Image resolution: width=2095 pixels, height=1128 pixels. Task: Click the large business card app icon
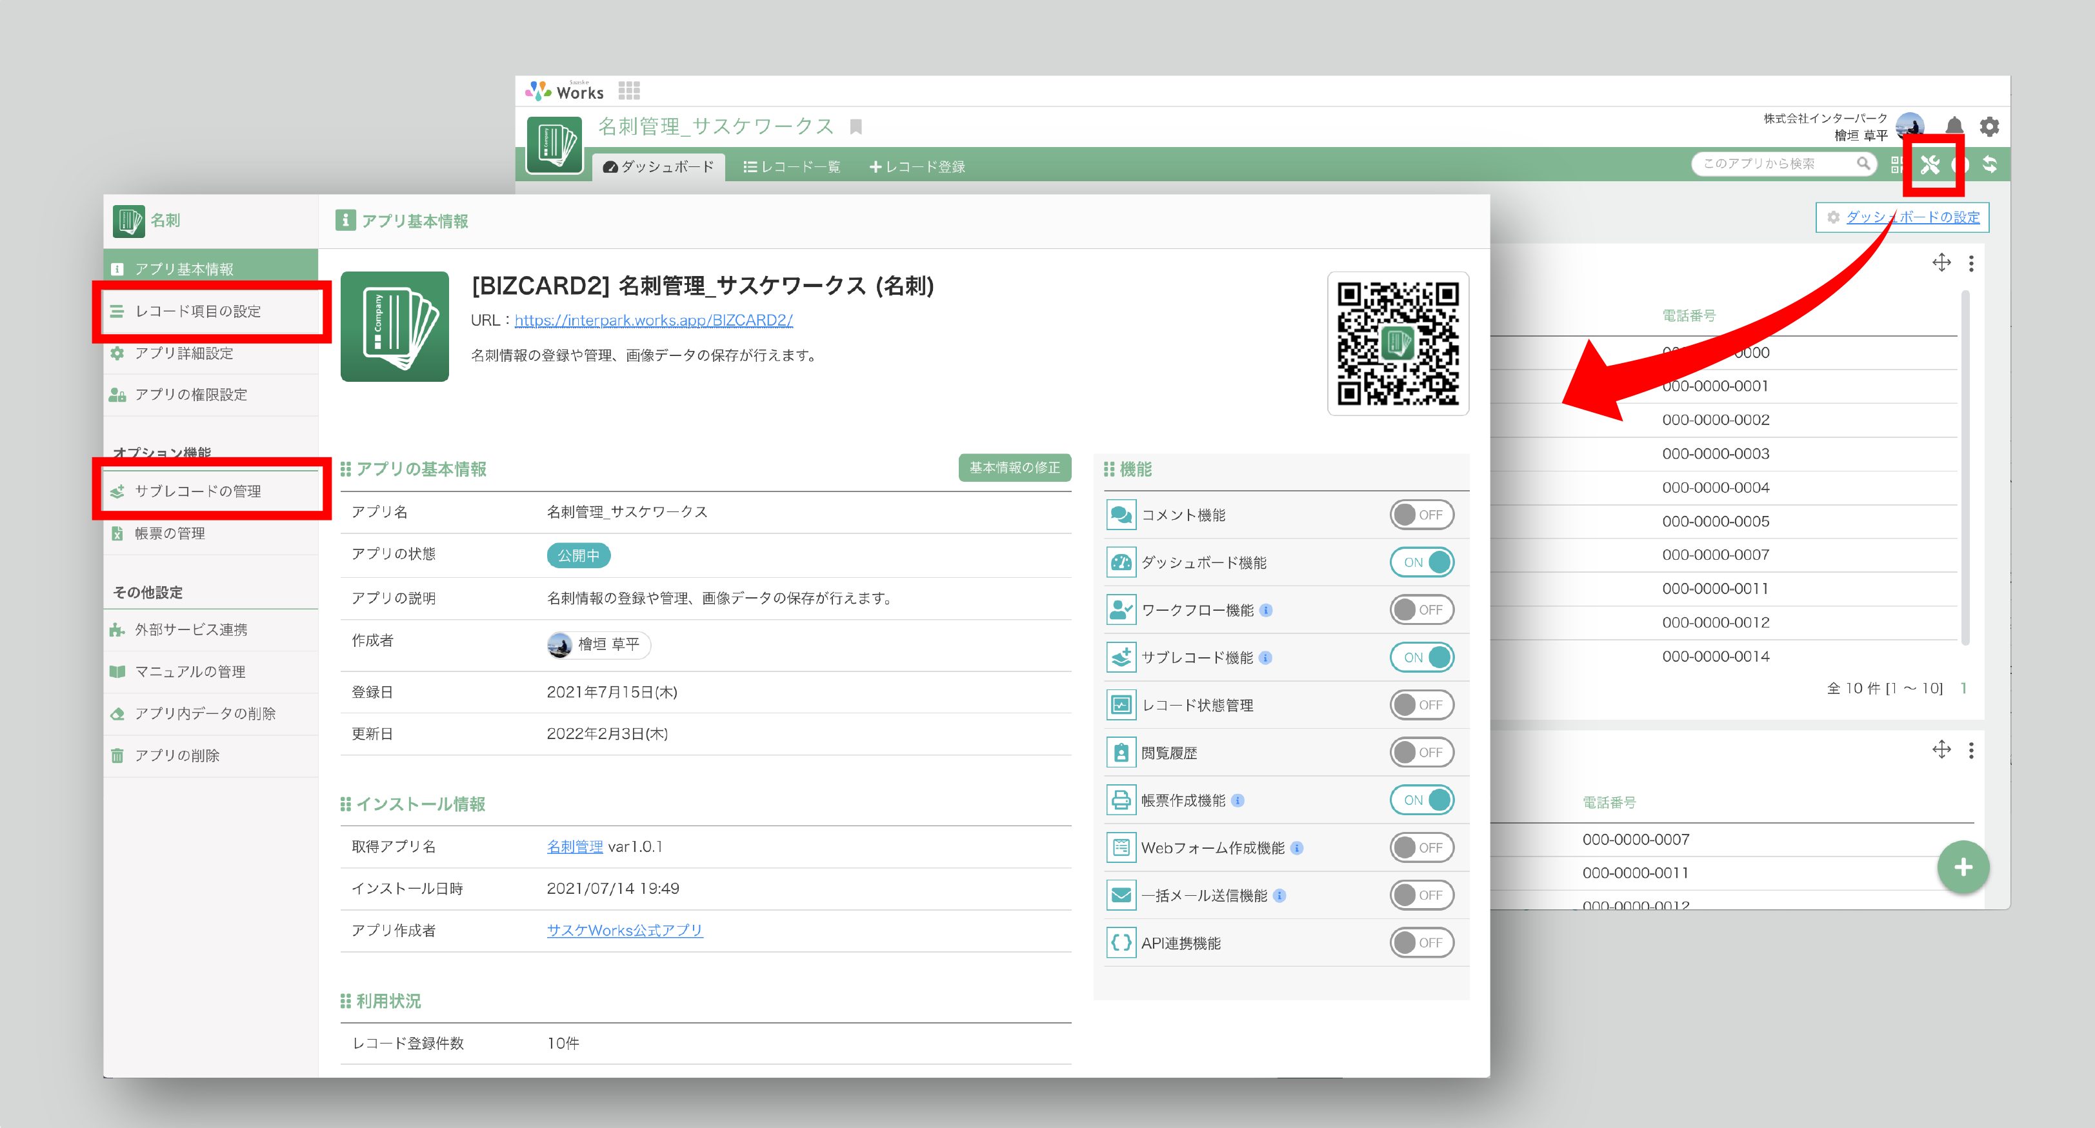tap(394, 326)
